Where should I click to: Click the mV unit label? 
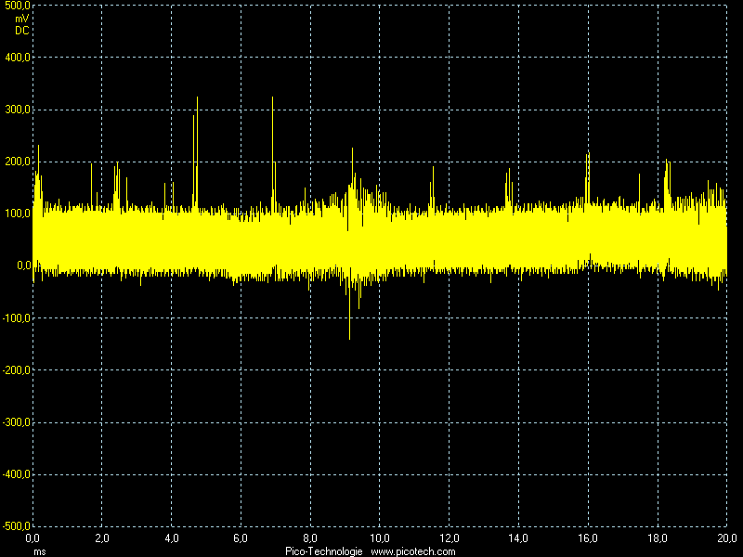point(21,19)
